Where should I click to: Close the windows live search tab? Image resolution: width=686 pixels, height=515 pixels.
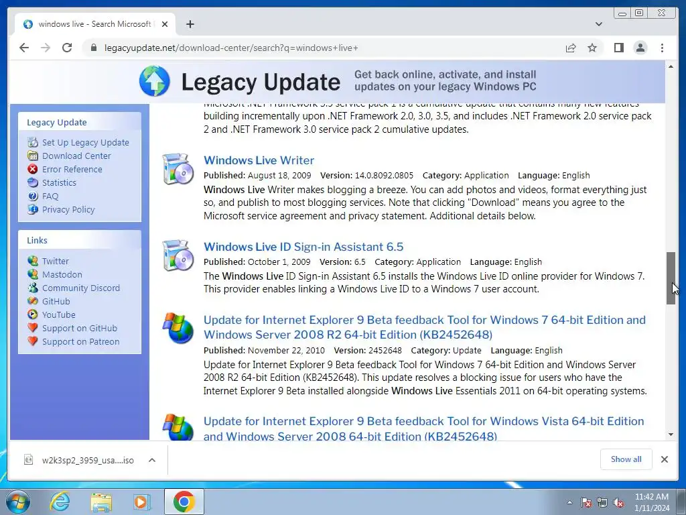(165, 24)
